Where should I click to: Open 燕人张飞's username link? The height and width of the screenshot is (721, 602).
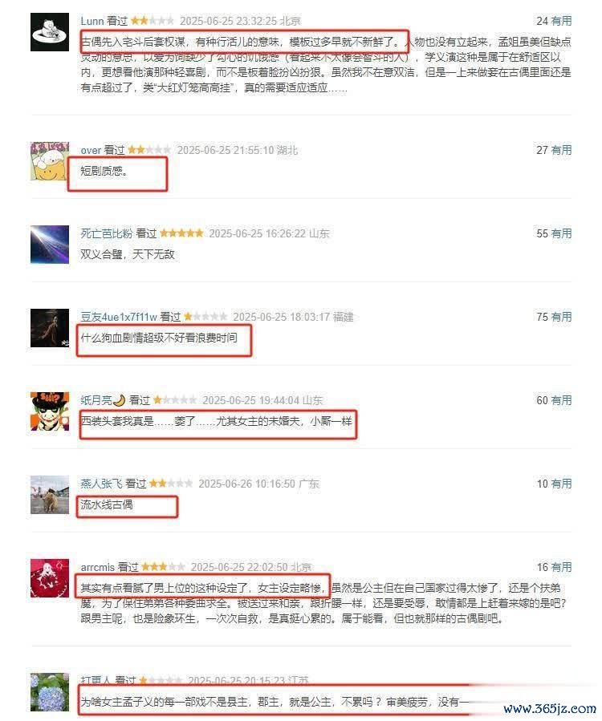(x=101, y=484)
